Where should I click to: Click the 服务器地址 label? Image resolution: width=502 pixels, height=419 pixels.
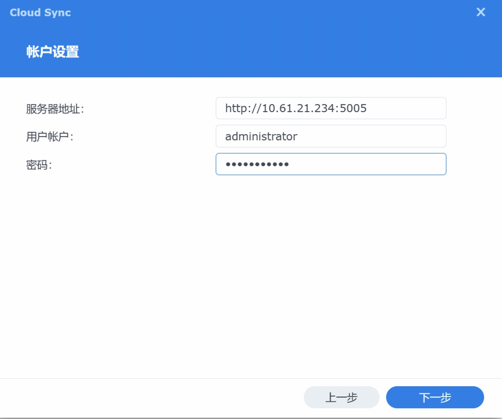pos(55,109)
